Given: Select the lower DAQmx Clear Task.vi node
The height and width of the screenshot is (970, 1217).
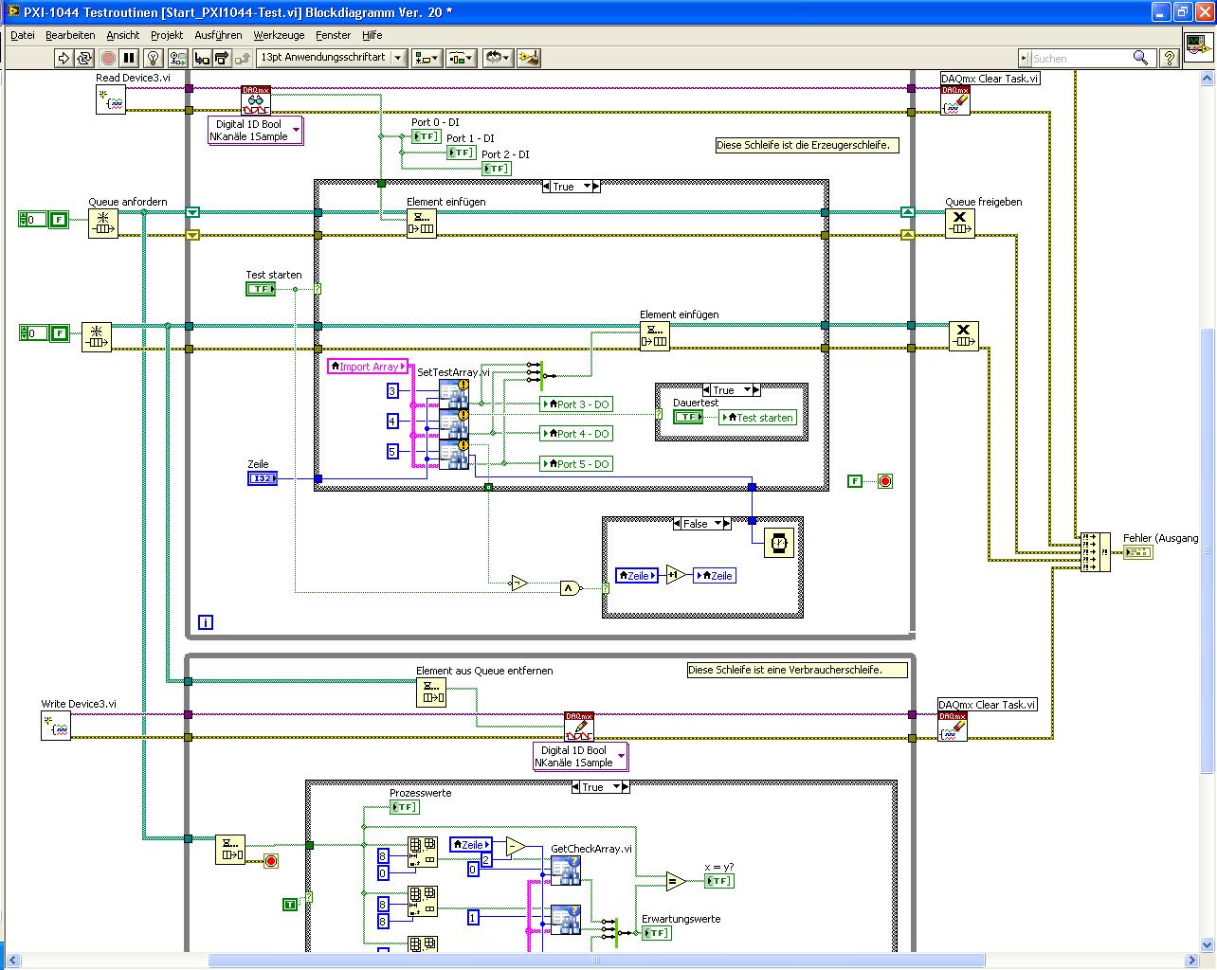Looking at the screenshot, I should pos(953,727).
